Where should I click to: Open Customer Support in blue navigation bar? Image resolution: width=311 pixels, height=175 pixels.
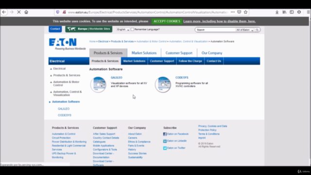click(162, 61)
